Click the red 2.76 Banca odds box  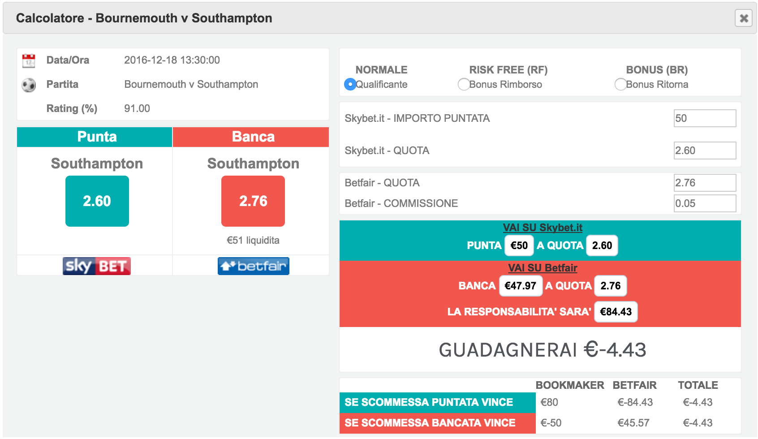tap(253, 201)
